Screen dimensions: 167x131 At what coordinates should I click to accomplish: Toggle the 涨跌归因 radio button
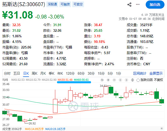[138, 80]
